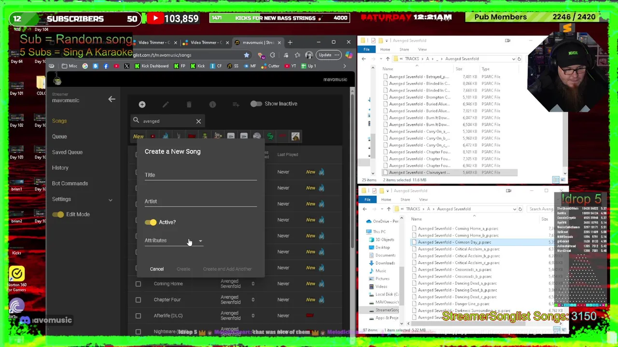Open Bot Commands in sidebar
618x347 pixels.
(x=70, y=184)
